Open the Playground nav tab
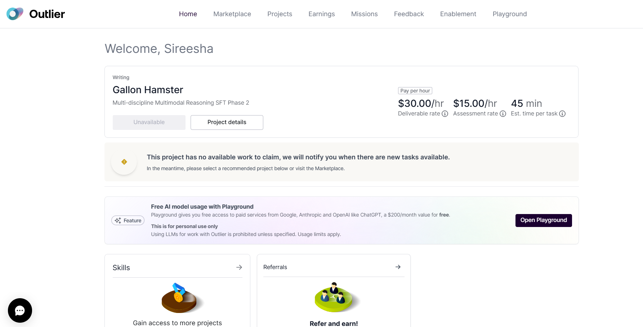643x327 pixels. [x=509, y=14]
